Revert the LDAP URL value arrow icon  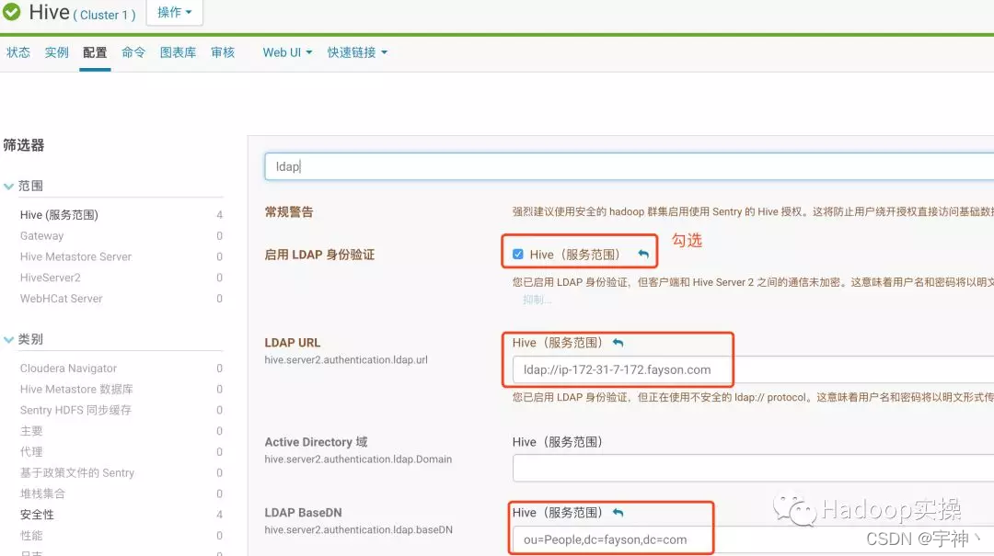[x=618, y=343]
